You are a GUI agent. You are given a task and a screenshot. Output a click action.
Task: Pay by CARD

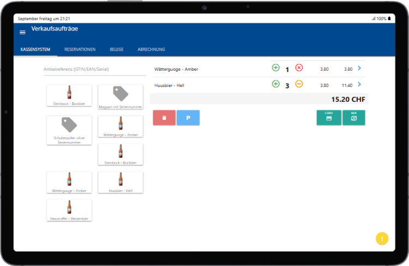pos(329,117)
